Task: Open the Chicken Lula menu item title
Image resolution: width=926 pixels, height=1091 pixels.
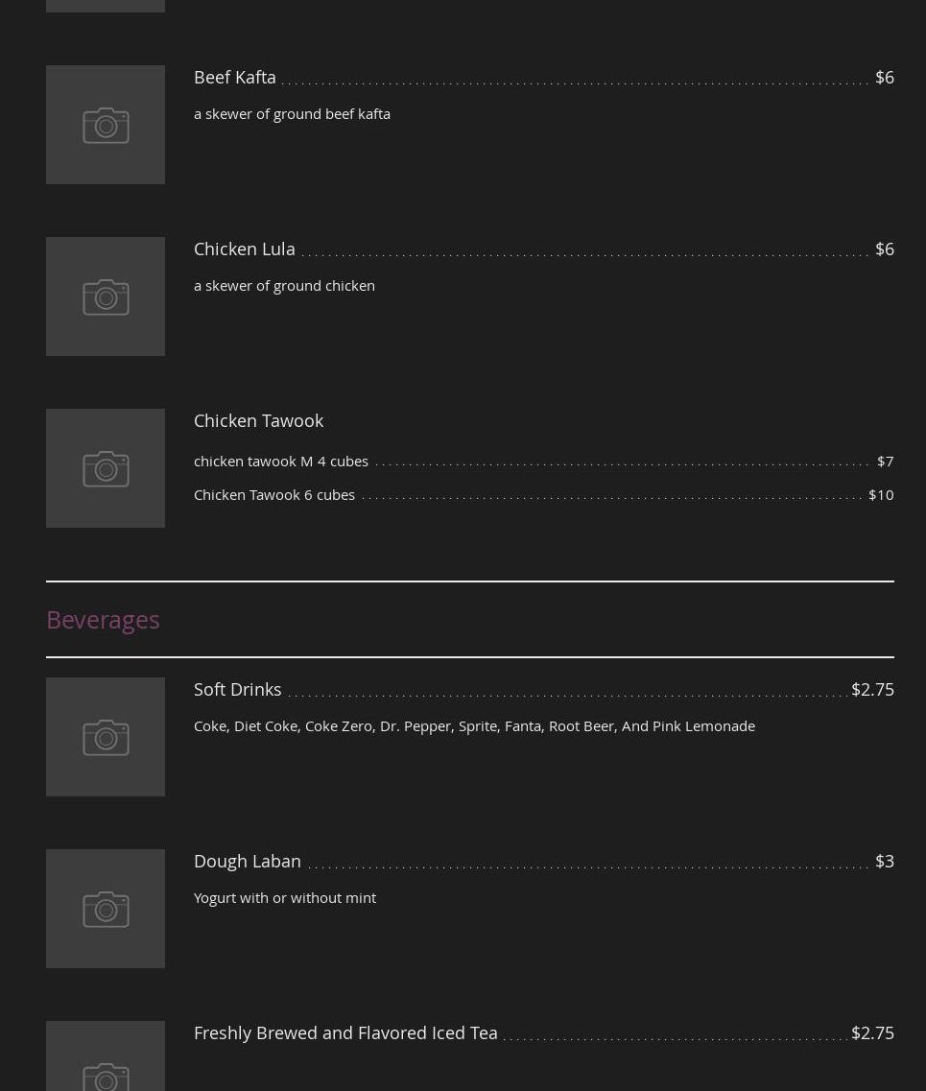Action: tap(245, 249)
